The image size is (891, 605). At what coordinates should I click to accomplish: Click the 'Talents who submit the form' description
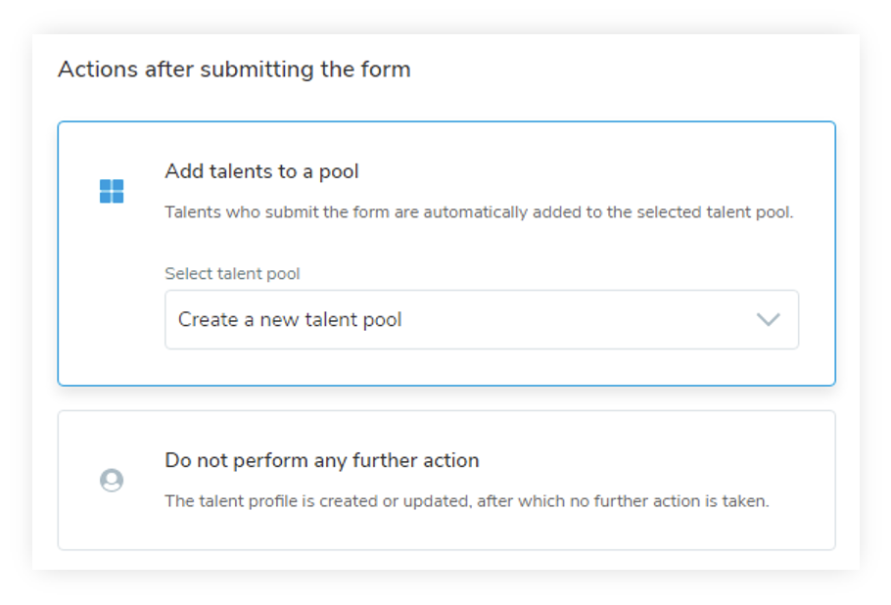(478, 212)
